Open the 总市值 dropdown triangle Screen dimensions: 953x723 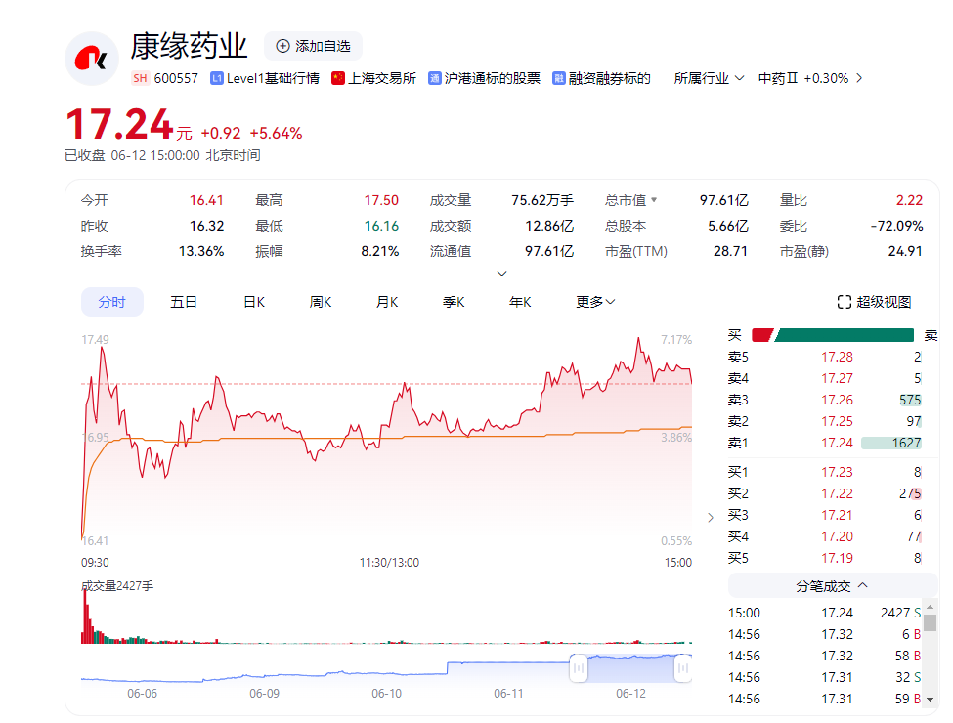pyautogui.click(x=654, y=200)
